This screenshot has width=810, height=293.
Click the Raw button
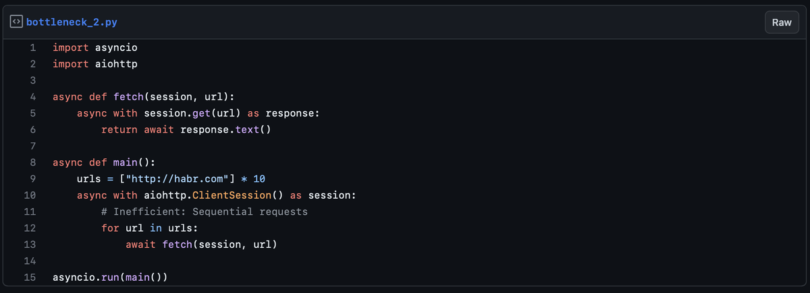(x=782, y=22)
